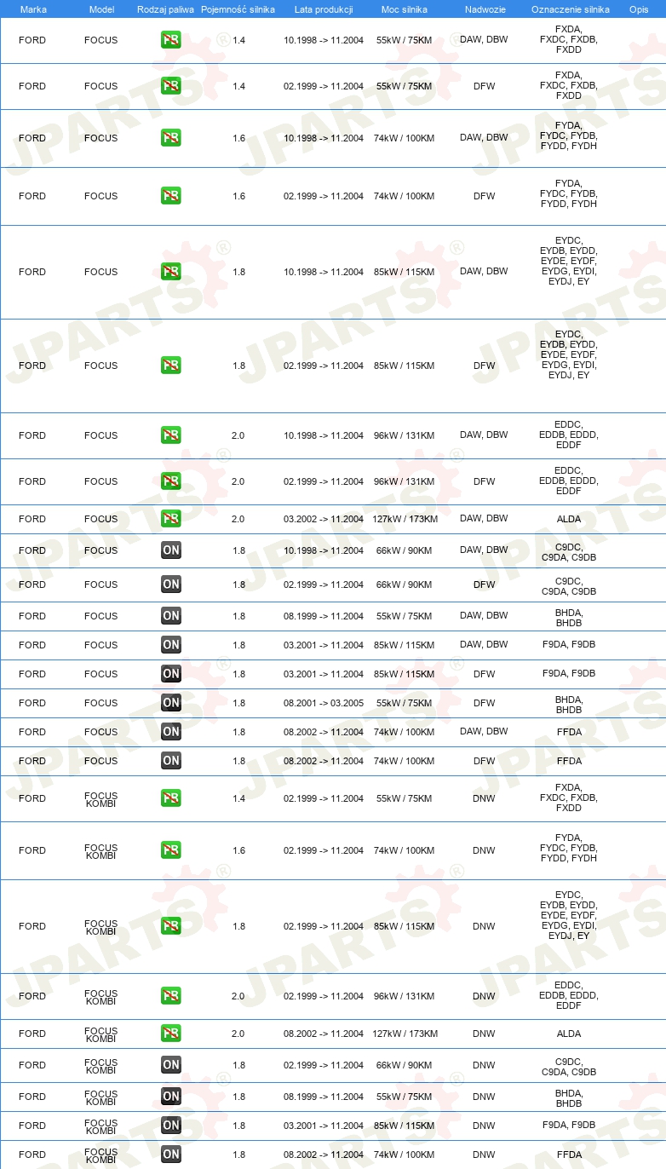
Task: Select the petrol icon in Focus 1.6 DAW, DBW row
Action: (x=170, y=138)
